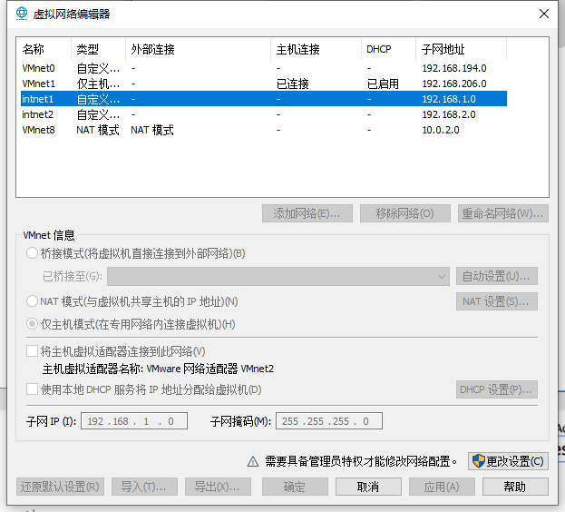Open the 已桥接至 dropdown list
The image size is (565, 512).
point(278,277)
